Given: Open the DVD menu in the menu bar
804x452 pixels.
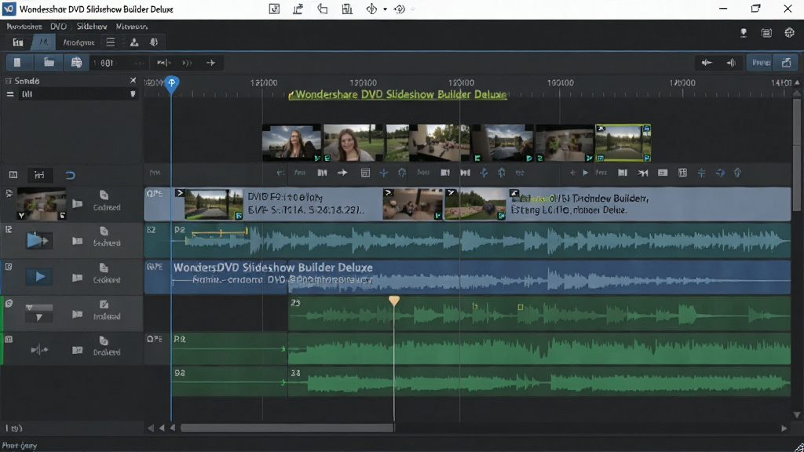Looking at the screenshot, I should click(58, 26).
